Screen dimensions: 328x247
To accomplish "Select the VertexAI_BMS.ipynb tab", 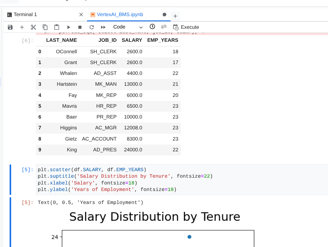I will click(x=120, y=15).
